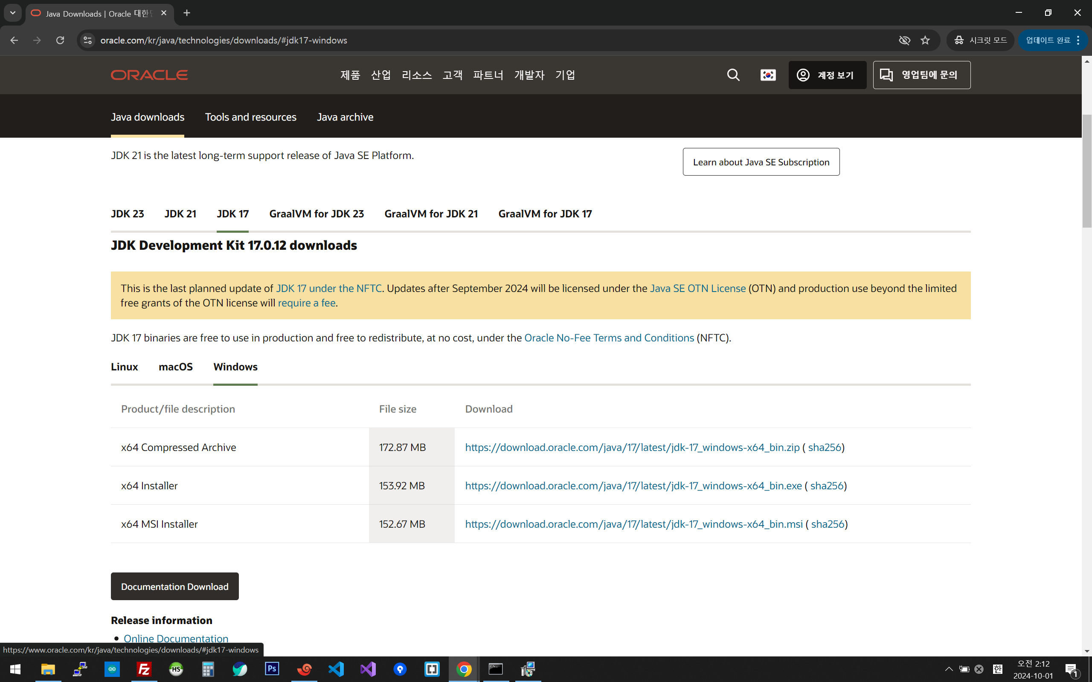Click sha256 link for x64 MSI Installer
This screenshot has width=1092, height=682.
(x=827, y=524)
